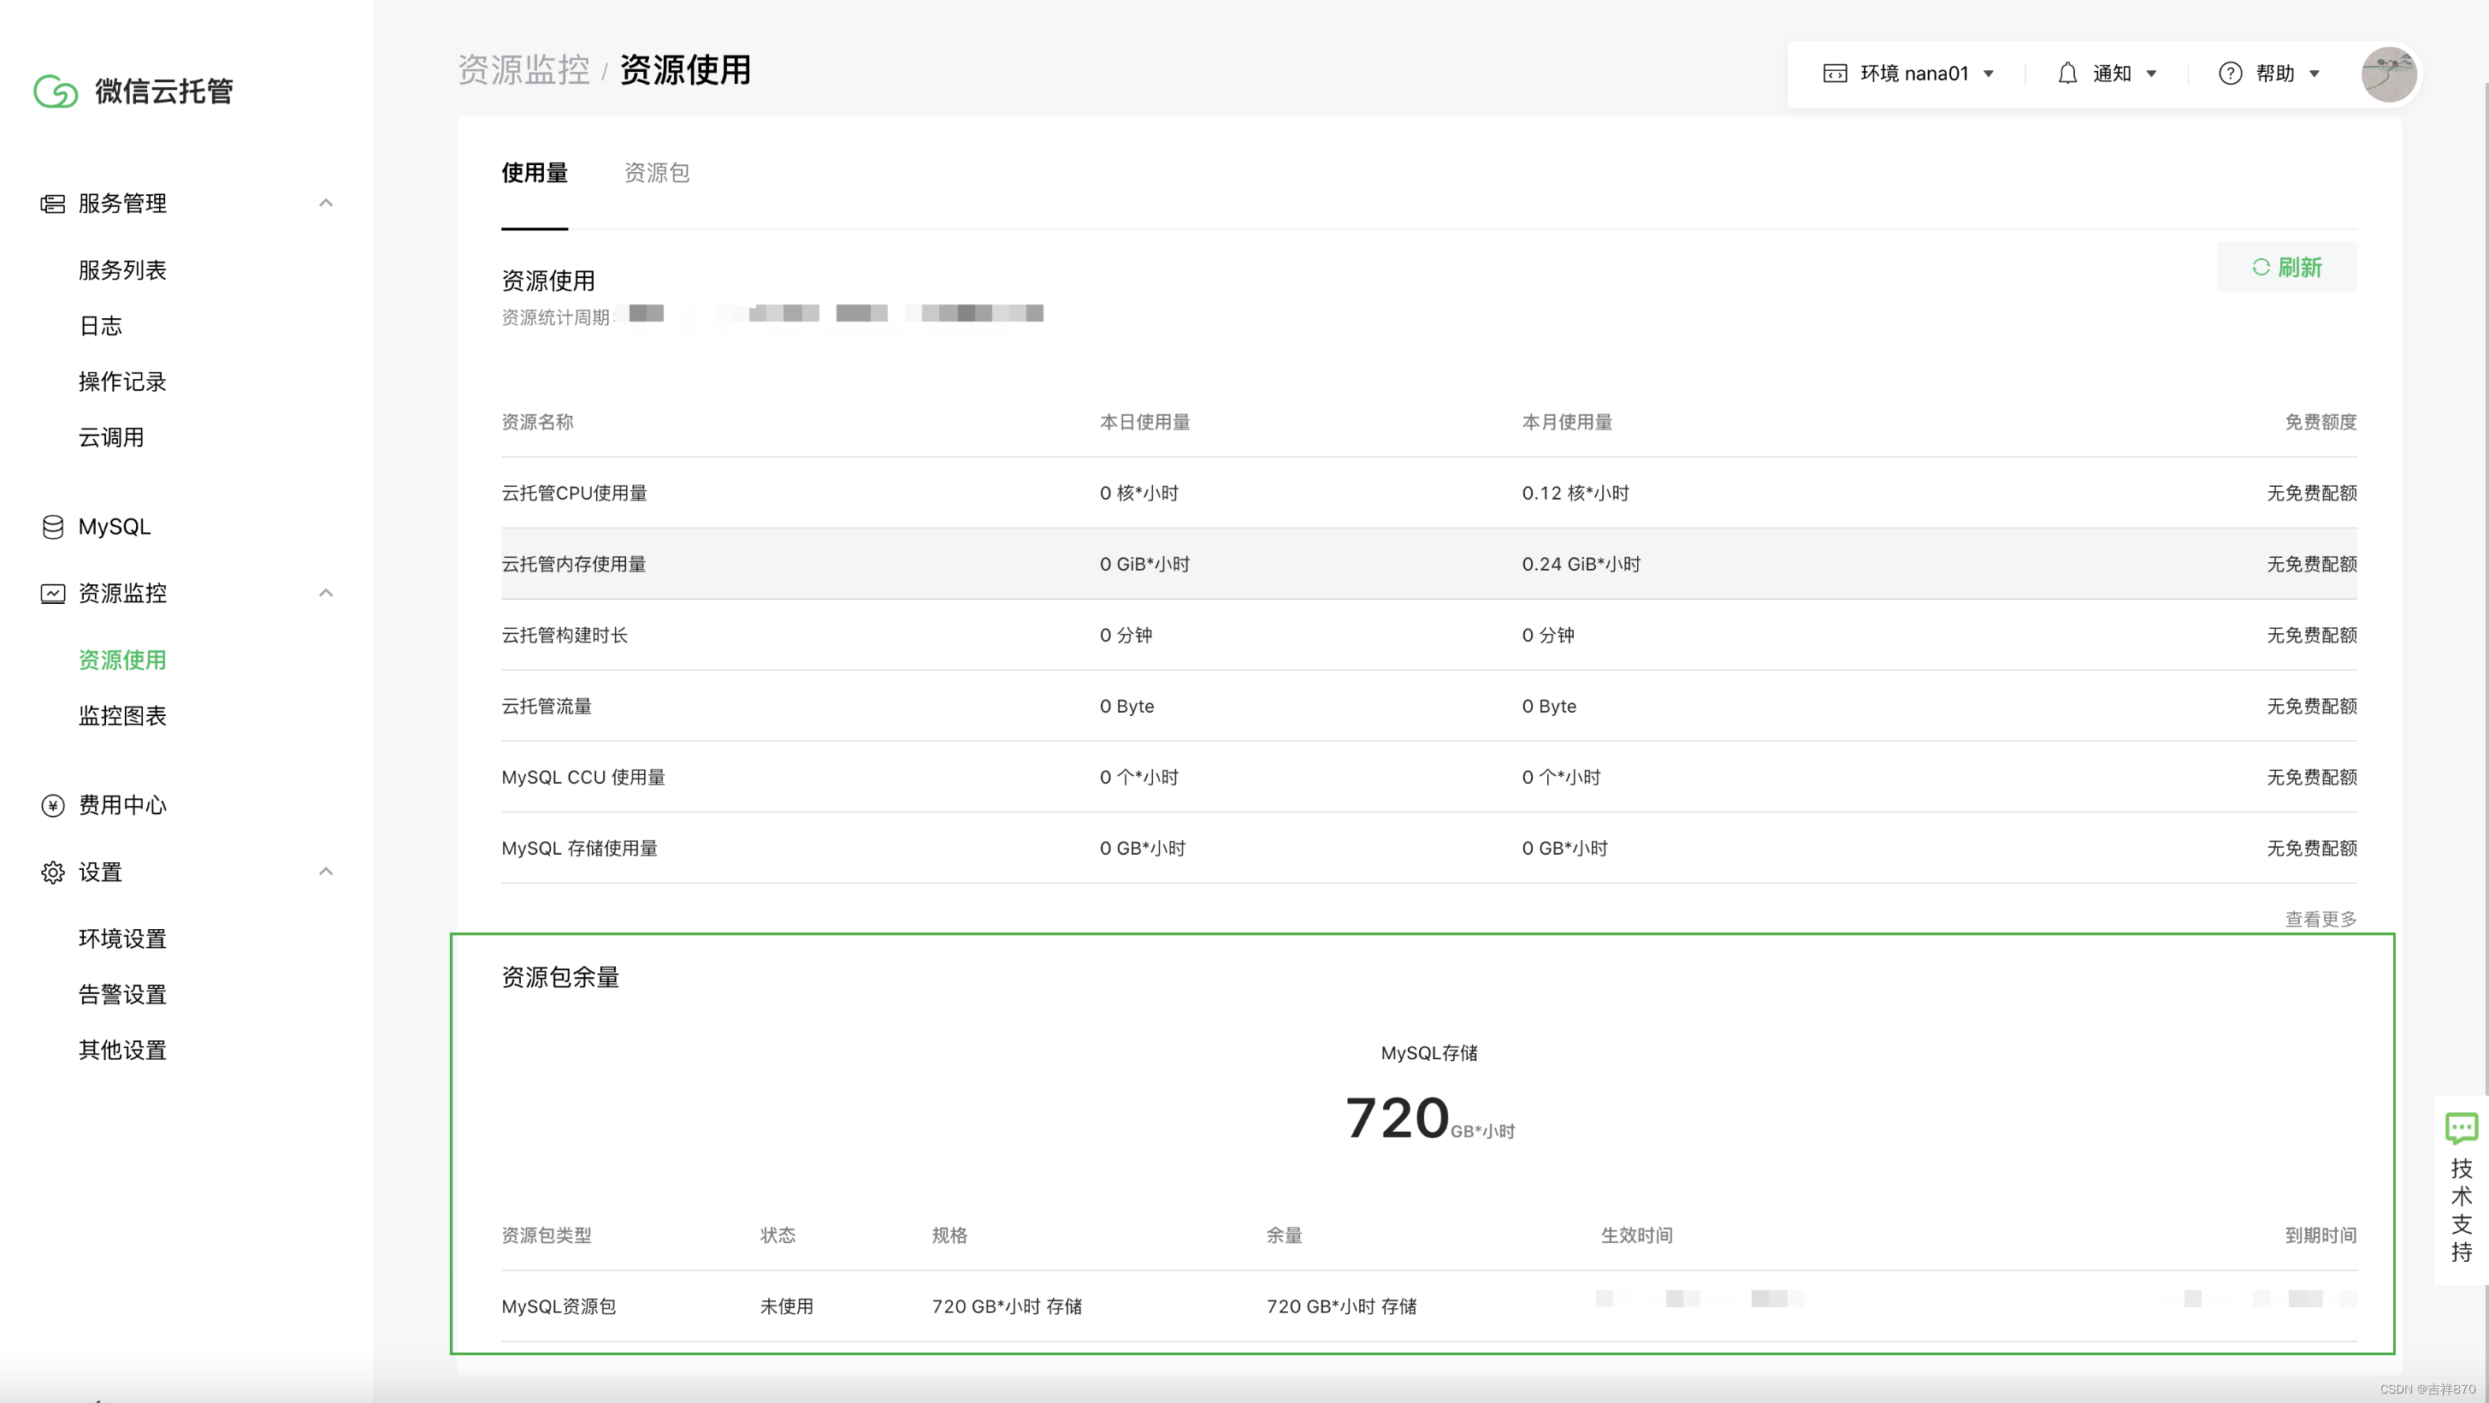Click the MySQL资源包 row cell
Screen dimensions: 2489x1403
pyautogui.click(x=559, y=1306)
